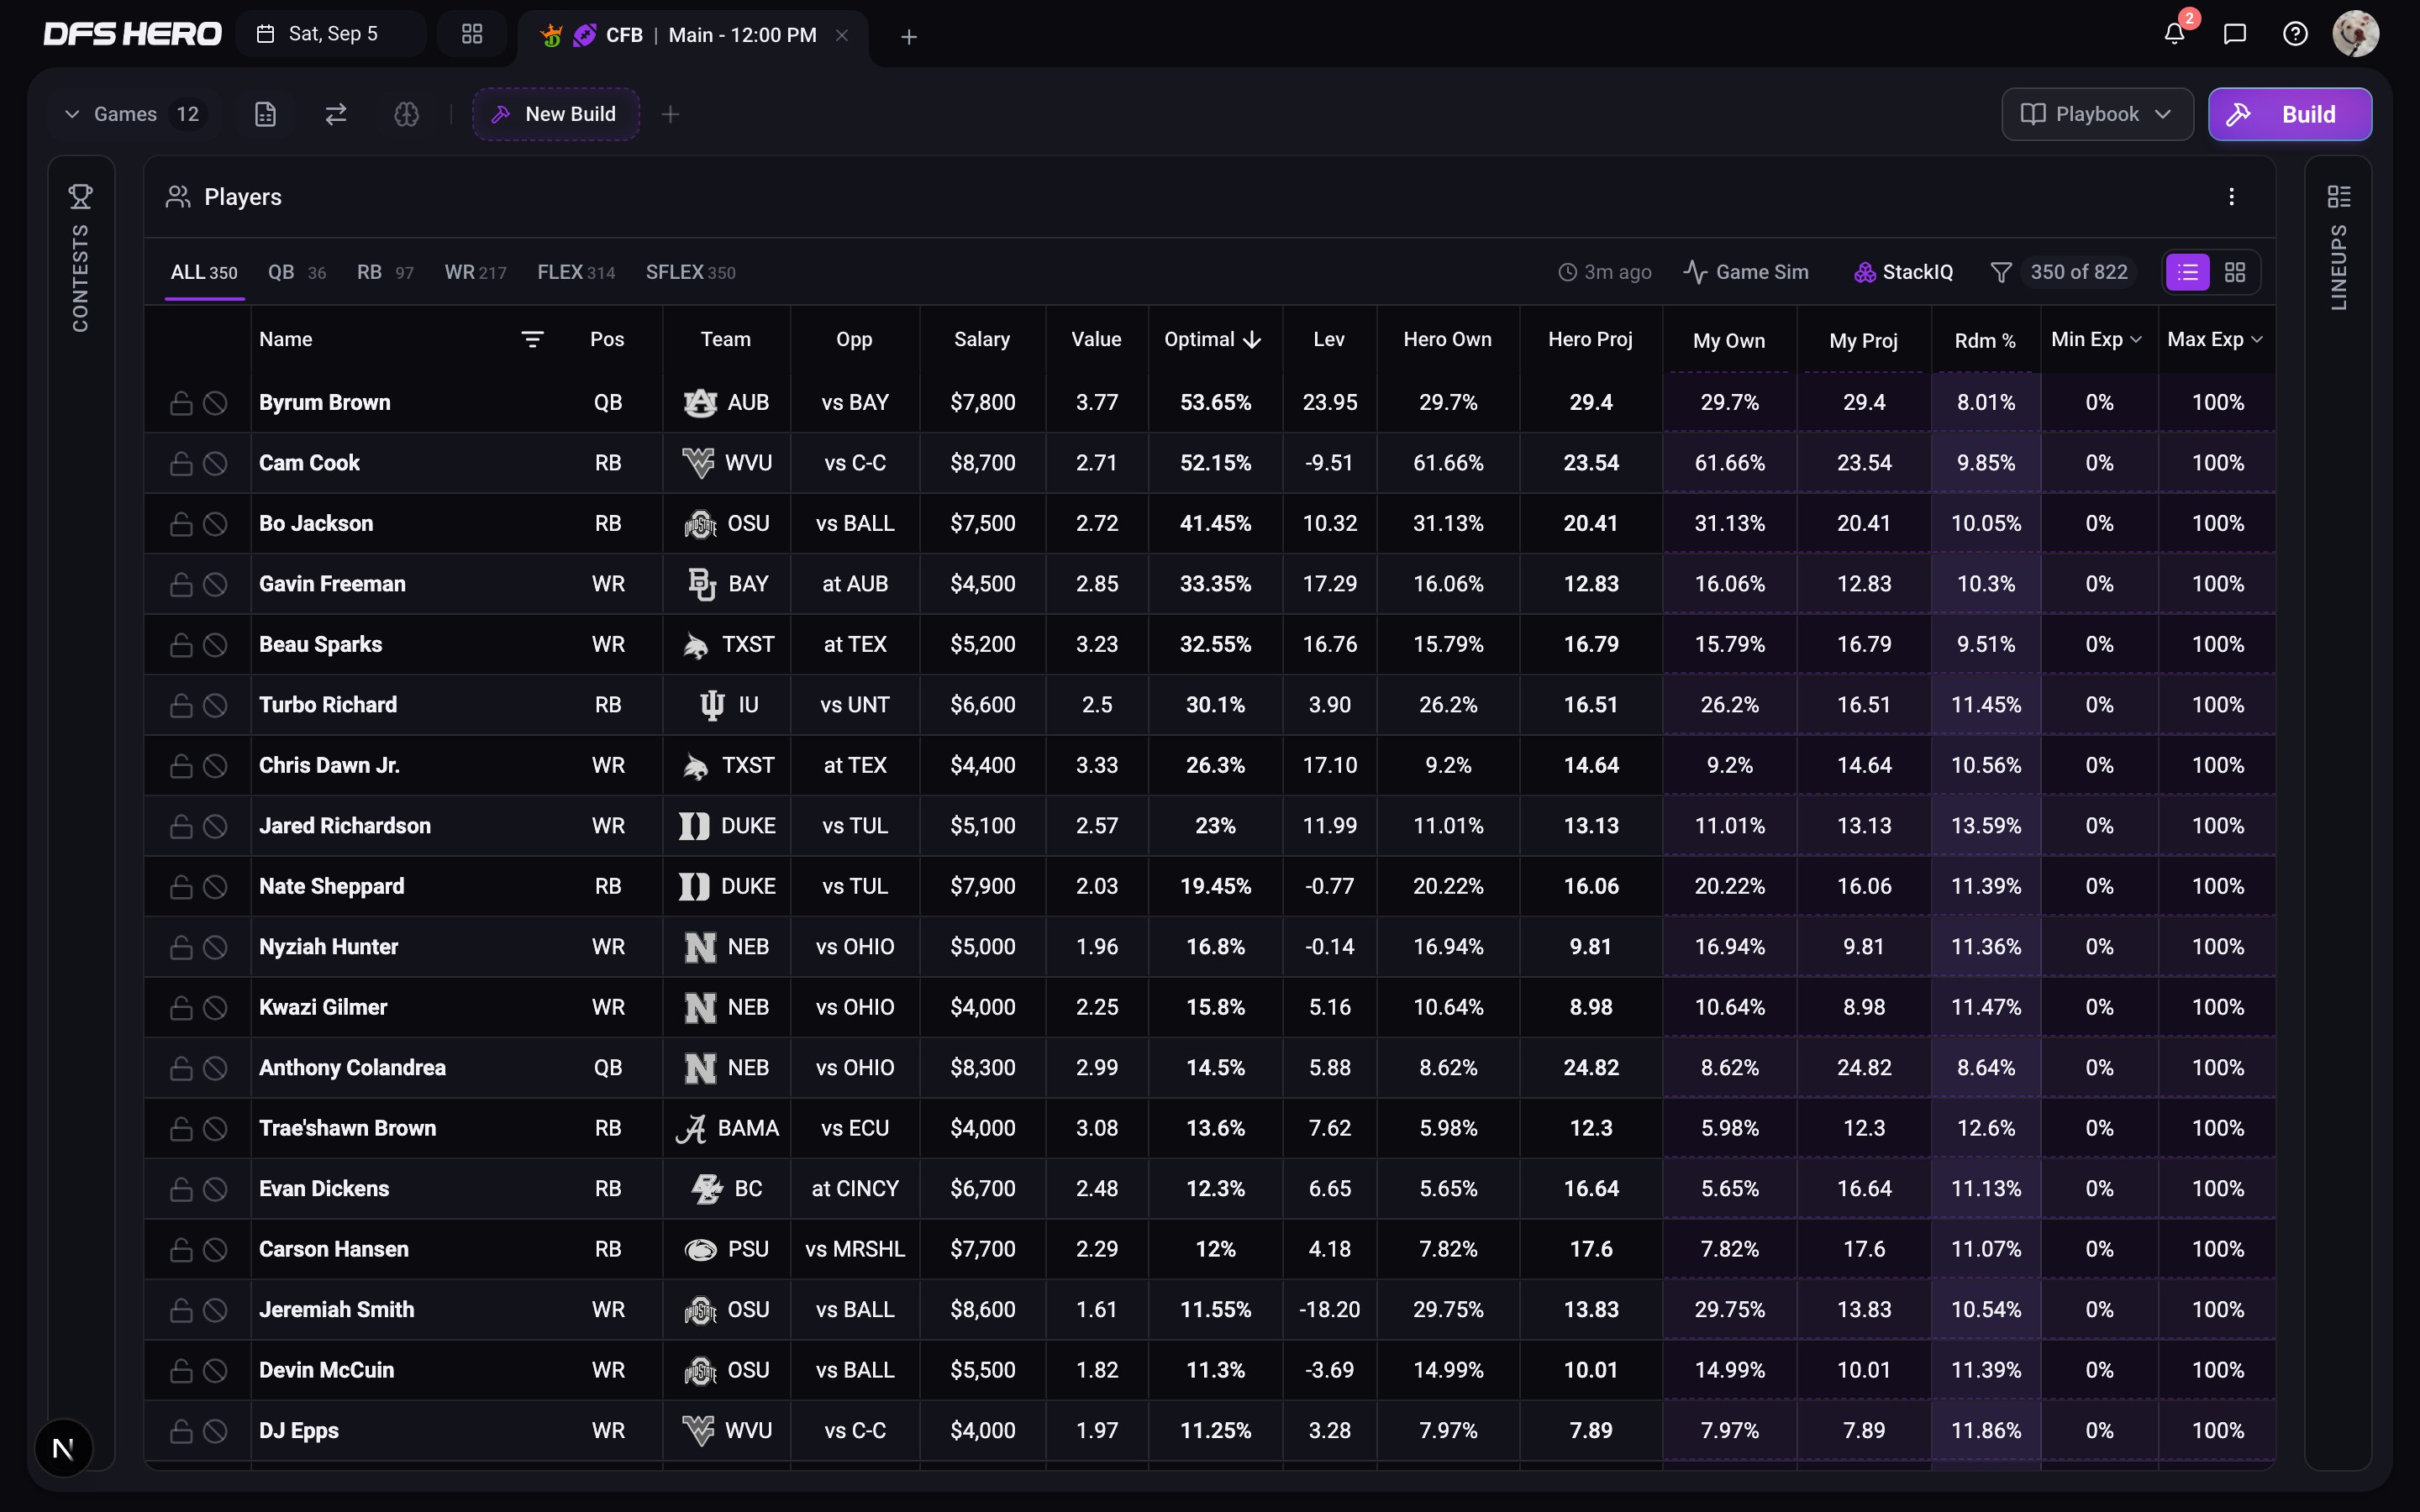Click the DFS Hero logo
Viewport: 2420px width, 1512px height.
click(x=132, y=34)
